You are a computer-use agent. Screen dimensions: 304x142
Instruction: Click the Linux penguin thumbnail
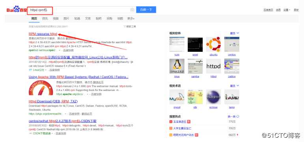pos(177,66)
